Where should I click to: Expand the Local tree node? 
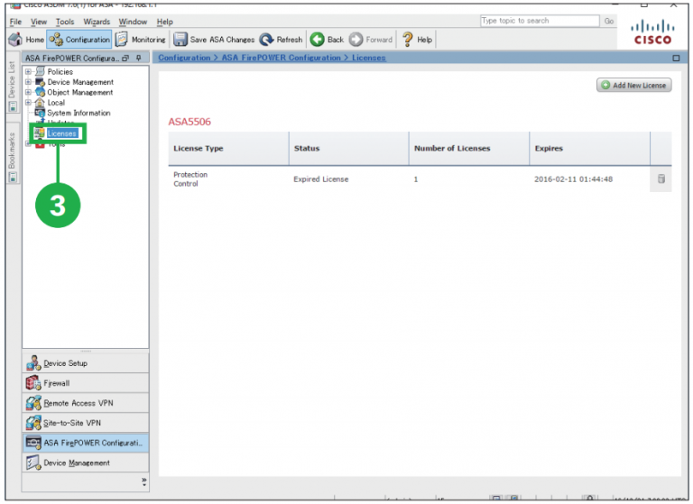point(28,103)
